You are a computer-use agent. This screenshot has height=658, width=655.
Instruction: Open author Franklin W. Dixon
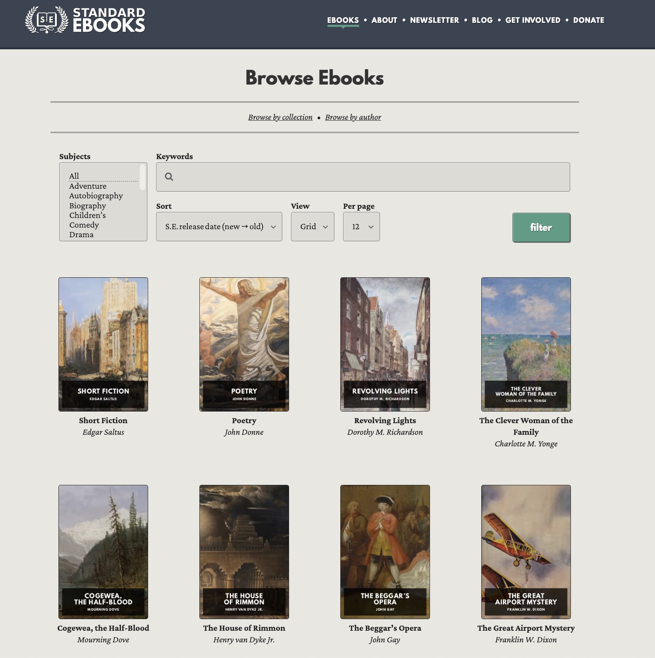coord(526,640)
